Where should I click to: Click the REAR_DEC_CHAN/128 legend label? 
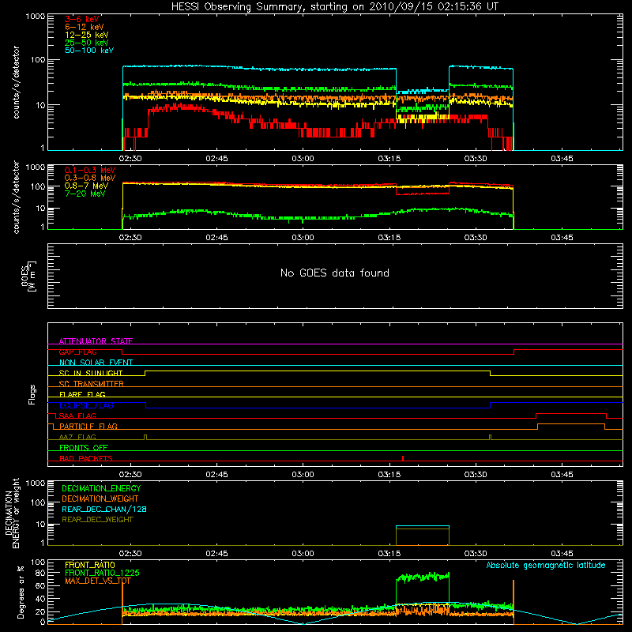point(104,509)
